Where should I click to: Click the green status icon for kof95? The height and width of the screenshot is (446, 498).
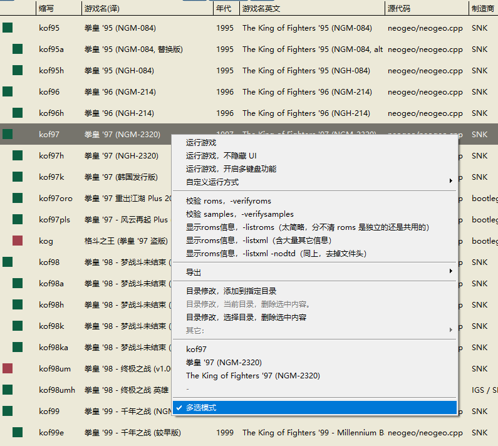point(8,28)
